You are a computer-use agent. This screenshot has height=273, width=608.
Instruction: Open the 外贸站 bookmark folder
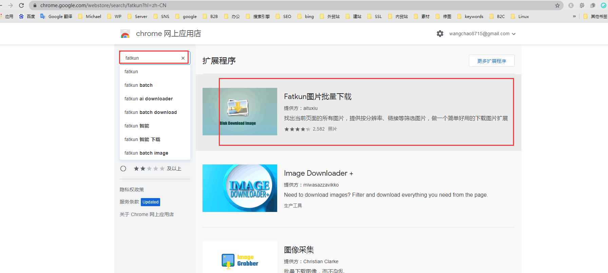(x=330, y=16)
